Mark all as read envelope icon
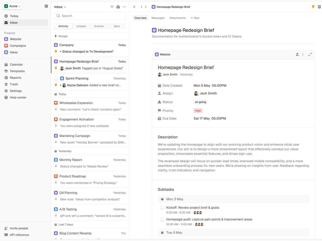This screenshot has height=241, width=322. (118, 7)
